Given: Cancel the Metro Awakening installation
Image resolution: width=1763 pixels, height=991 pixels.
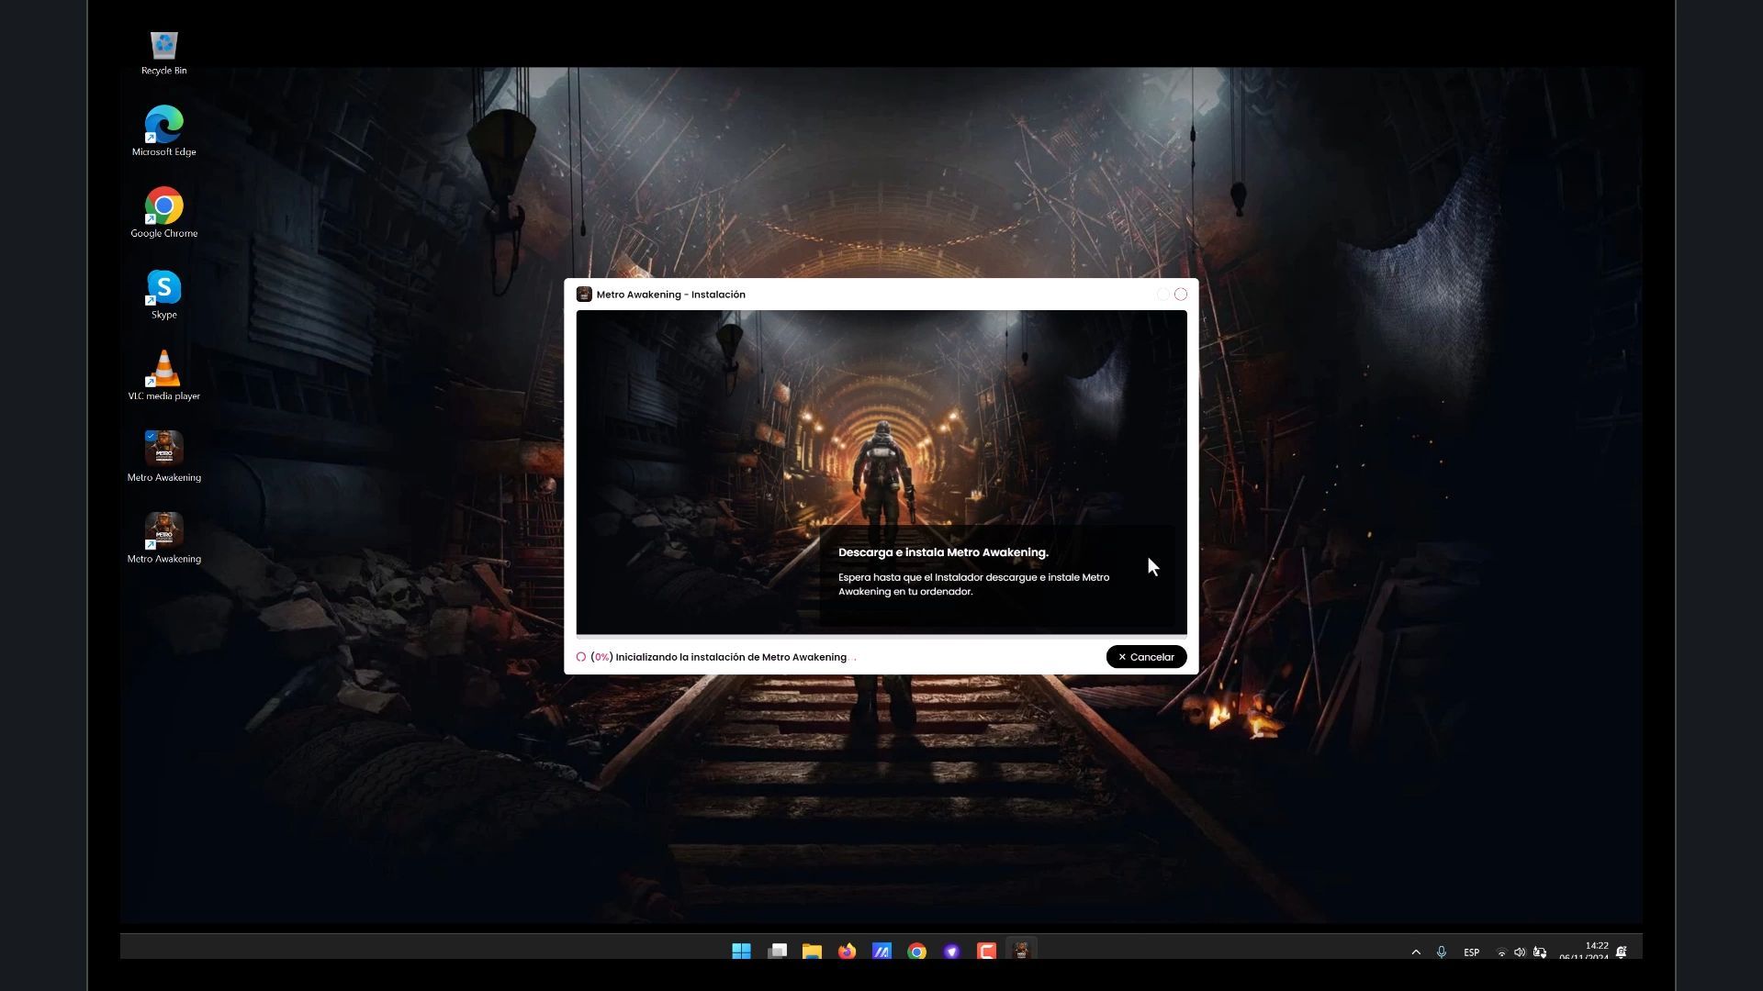Looking at the screenshot, I should tap(1146, 657).
